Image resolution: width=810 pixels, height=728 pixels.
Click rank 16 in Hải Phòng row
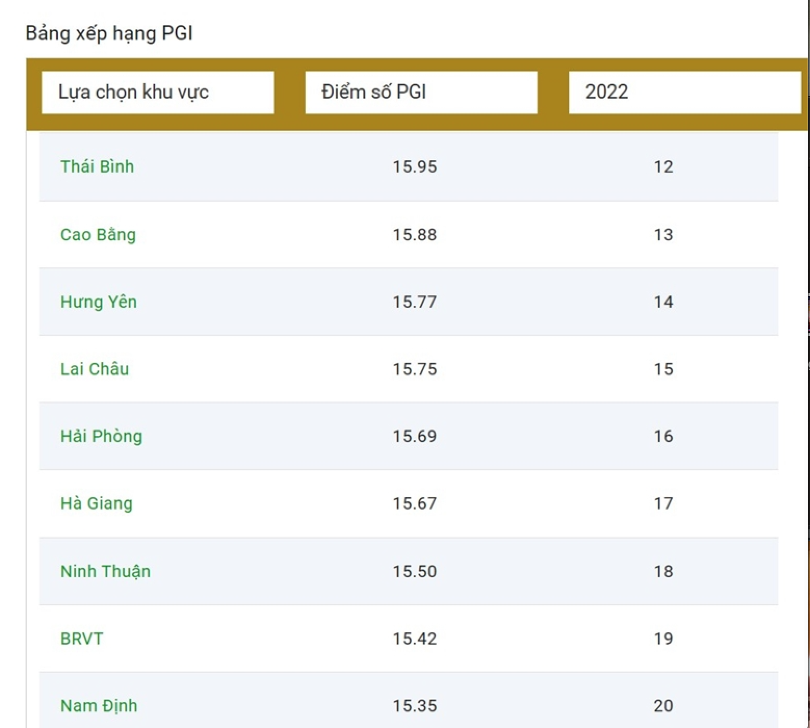[663, 436]
